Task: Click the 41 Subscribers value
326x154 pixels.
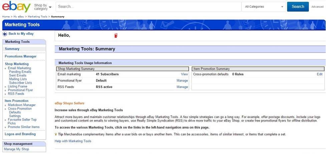Action: click(x=107, y=74)
